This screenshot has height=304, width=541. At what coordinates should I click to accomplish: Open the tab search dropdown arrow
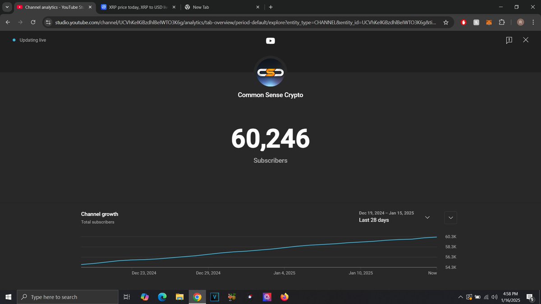tap(7, 7)
